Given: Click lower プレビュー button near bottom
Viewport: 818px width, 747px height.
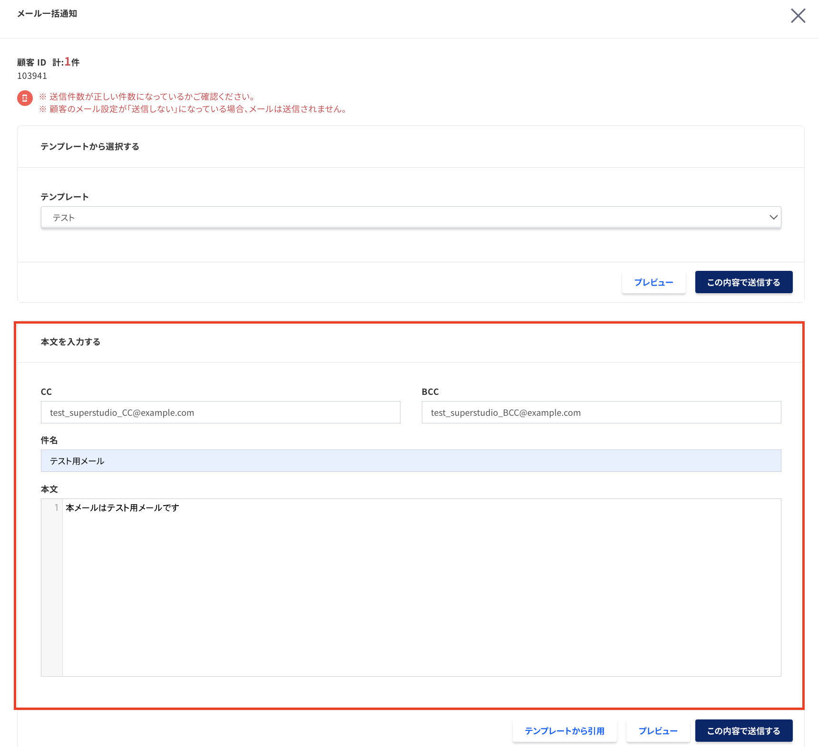Looking at the screenshot, I should pyautogui.click(x=658, y=731).
